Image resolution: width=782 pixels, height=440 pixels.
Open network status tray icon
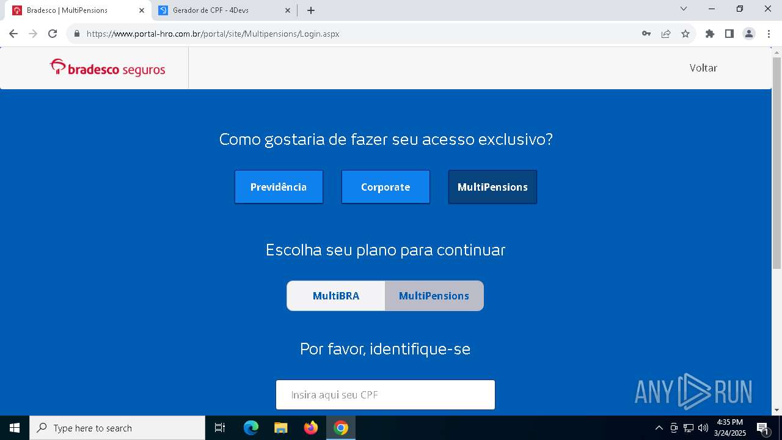coord(689,428)
